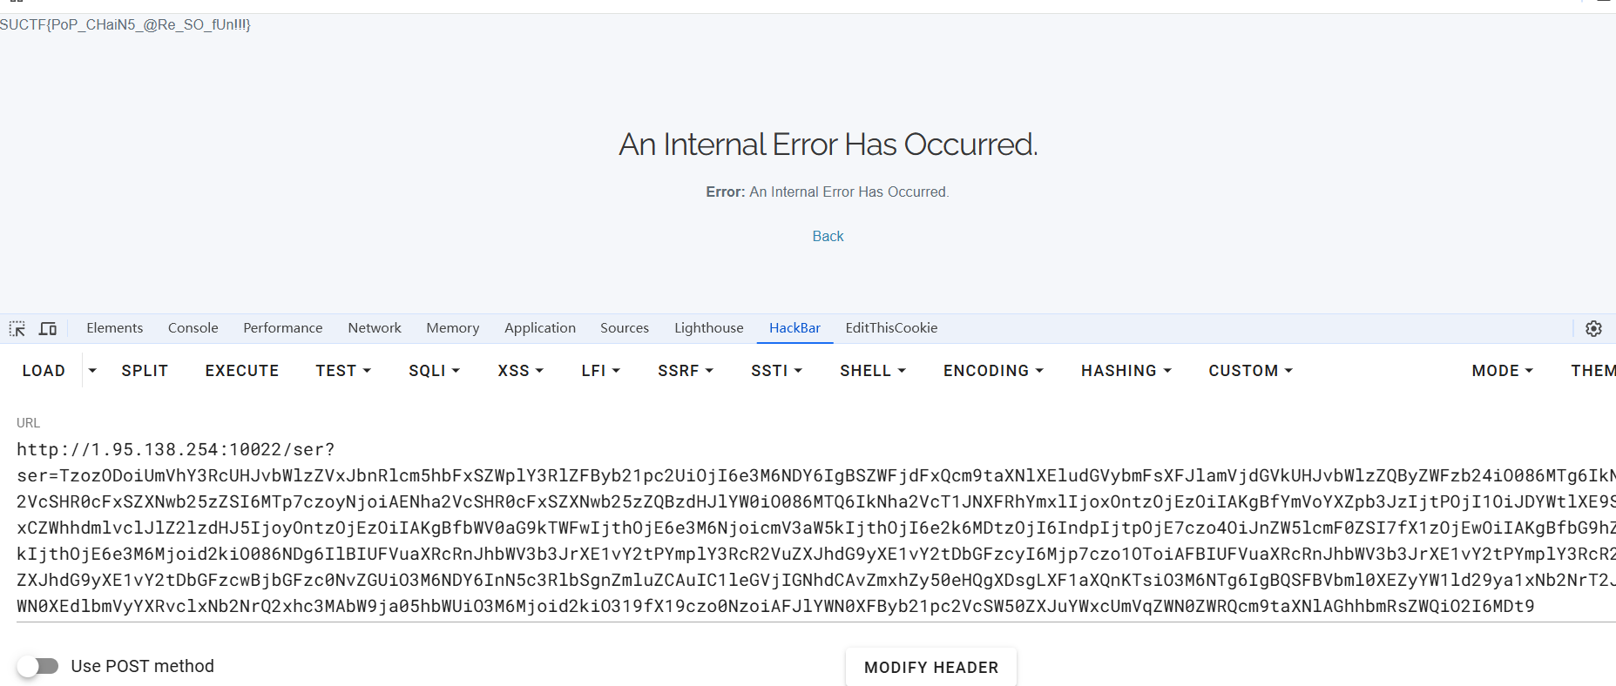
Task: Expand the HASHING dropdown
Action: pyautogui.click(x=1126, y=371)
